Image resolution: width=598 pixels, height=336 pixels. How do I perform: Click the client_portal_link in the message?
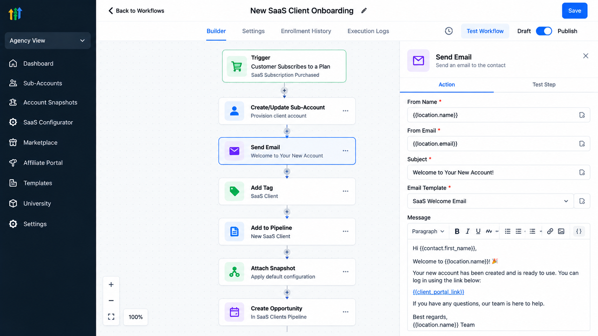pos(438,292)
